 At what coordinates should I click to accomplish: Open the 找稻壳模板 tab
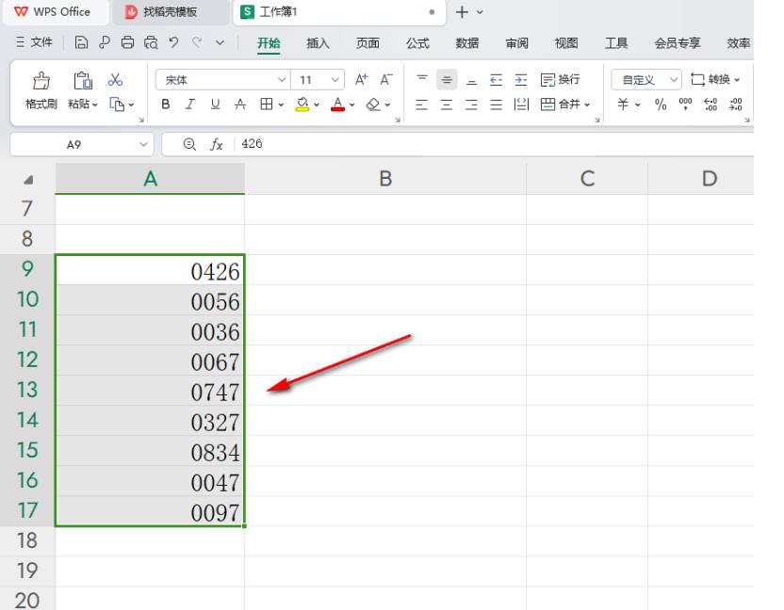click(170, 12)
